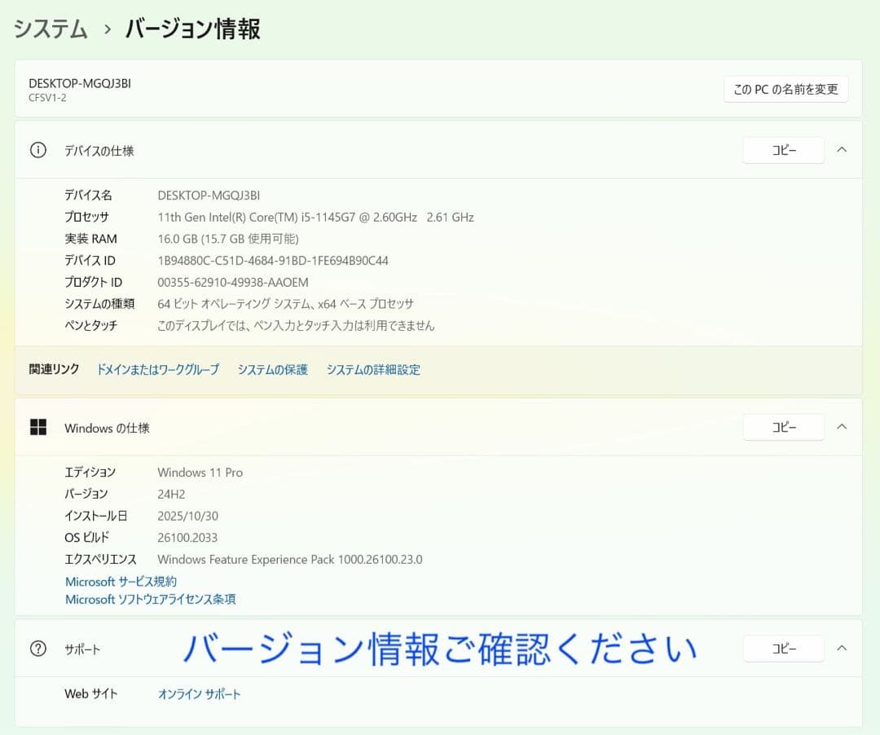Navigate back via the システム breadcrumb
Screen dimensions: 880x735
[49, 28]
